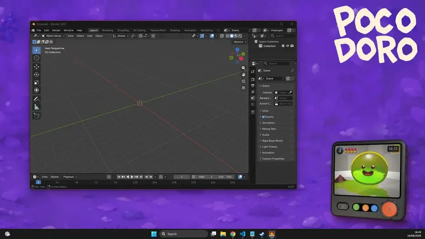This screenshot has width=425, height=239.
Task: Select the Measure tool
Action: pyautogui.click(x=37, y=107)
